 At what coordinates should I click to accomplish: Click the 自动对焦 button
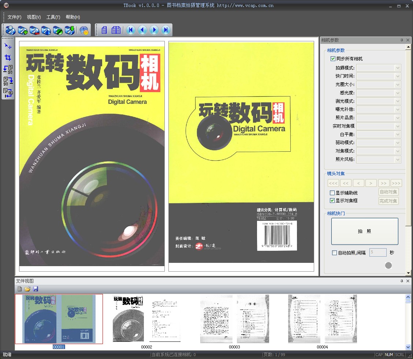coord(388,192)
